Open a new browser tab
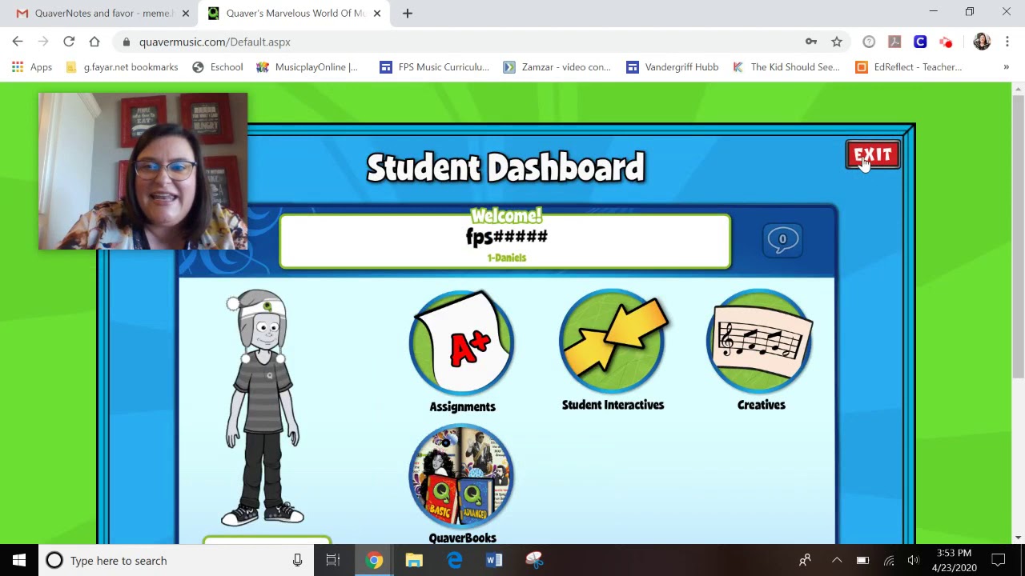 click(x=408, y=14)
